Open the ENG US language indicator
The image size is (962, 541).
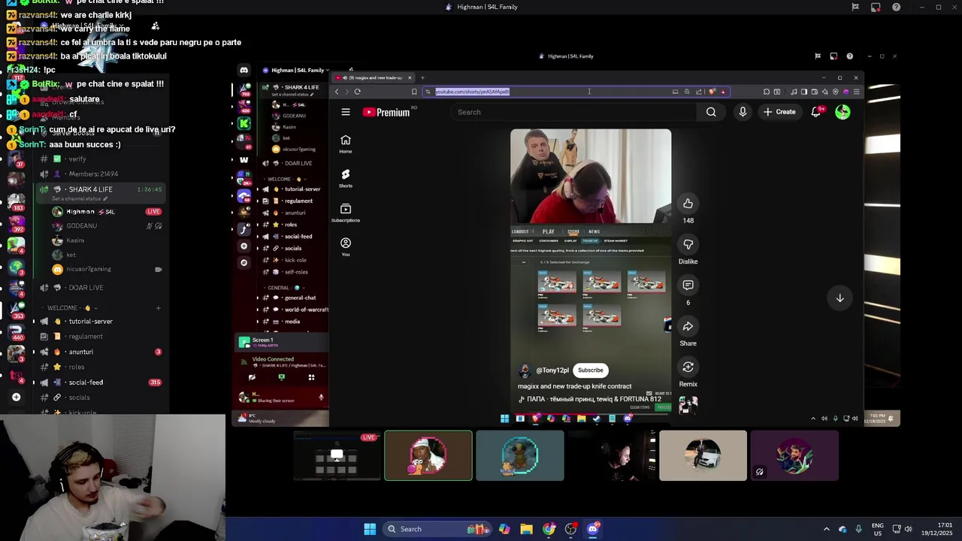point(878,529)
